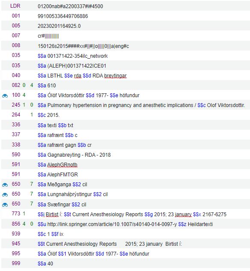Image resolution: width=250 pixels, height=271 pixels.
Task: Open the link.springer.com URL in field 856
Action: tap(112, 224)
